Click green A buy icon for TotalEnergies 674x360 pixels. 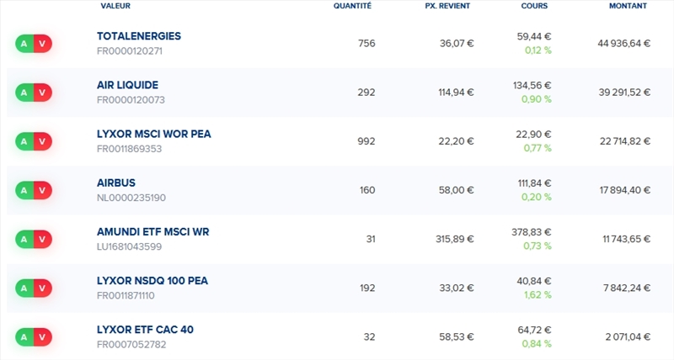(24, 44)
